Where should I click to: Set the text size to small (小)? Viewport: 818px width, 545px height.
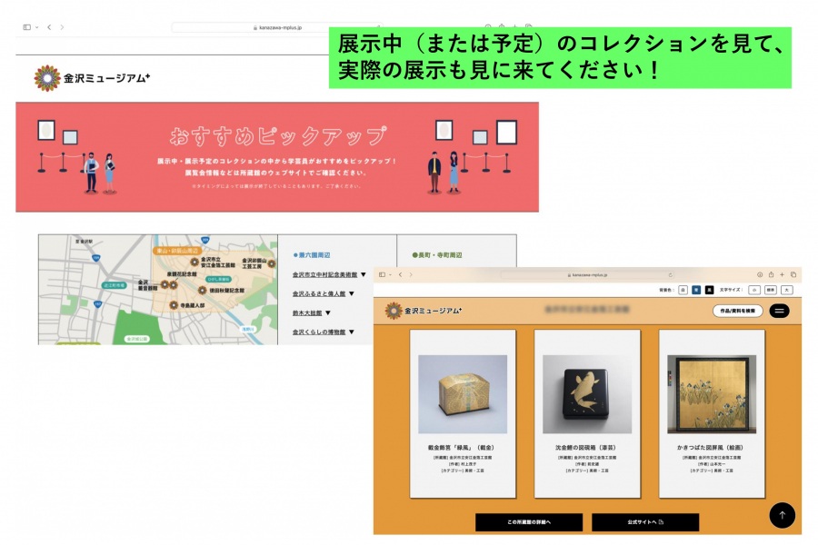click(754, 290)
